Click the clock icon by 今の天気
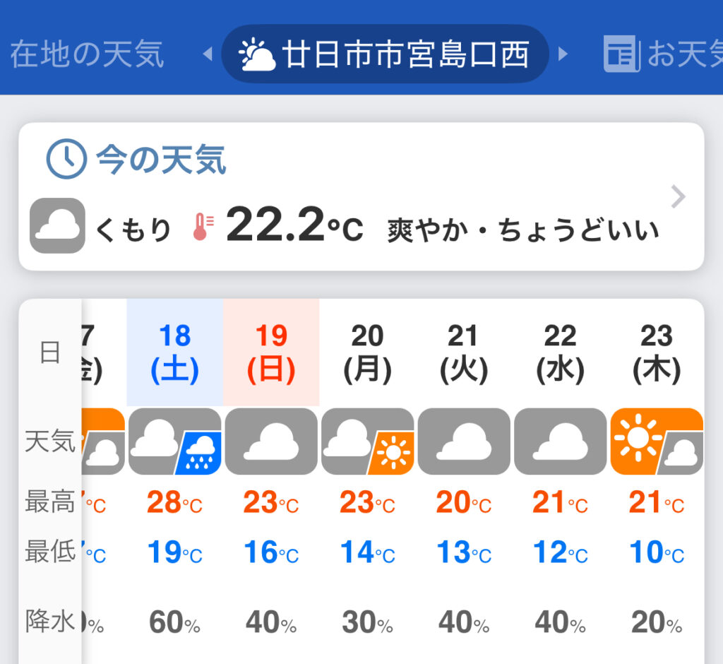 click(x=66, y=159)
